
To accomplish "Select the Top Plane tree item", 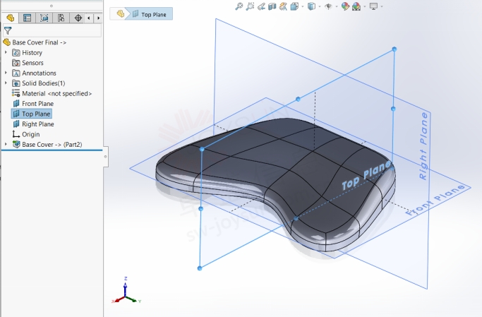I will point(31,114).
